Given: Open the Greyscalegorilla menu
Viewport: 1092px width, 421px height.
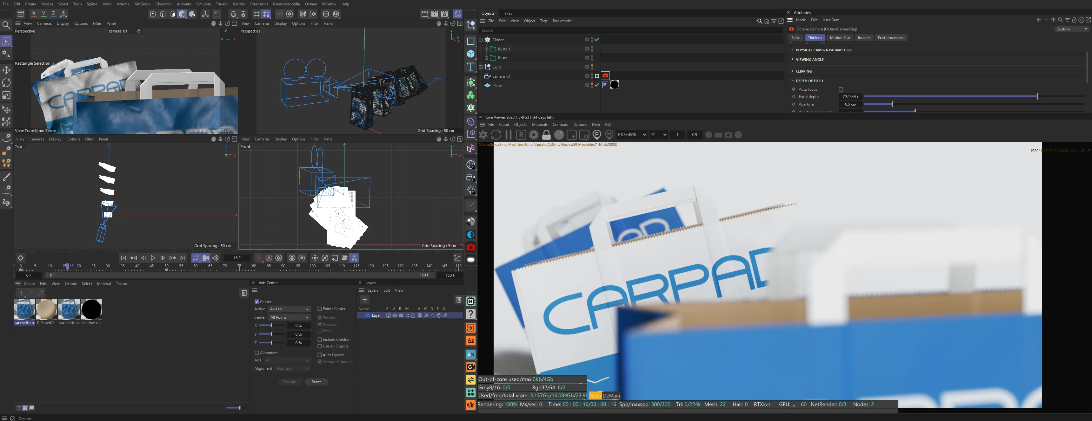Looking at the screenshot, I should 286,4.
